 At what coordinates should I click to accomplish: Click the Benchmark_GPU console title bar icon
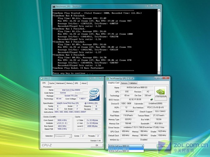point(54,7)
